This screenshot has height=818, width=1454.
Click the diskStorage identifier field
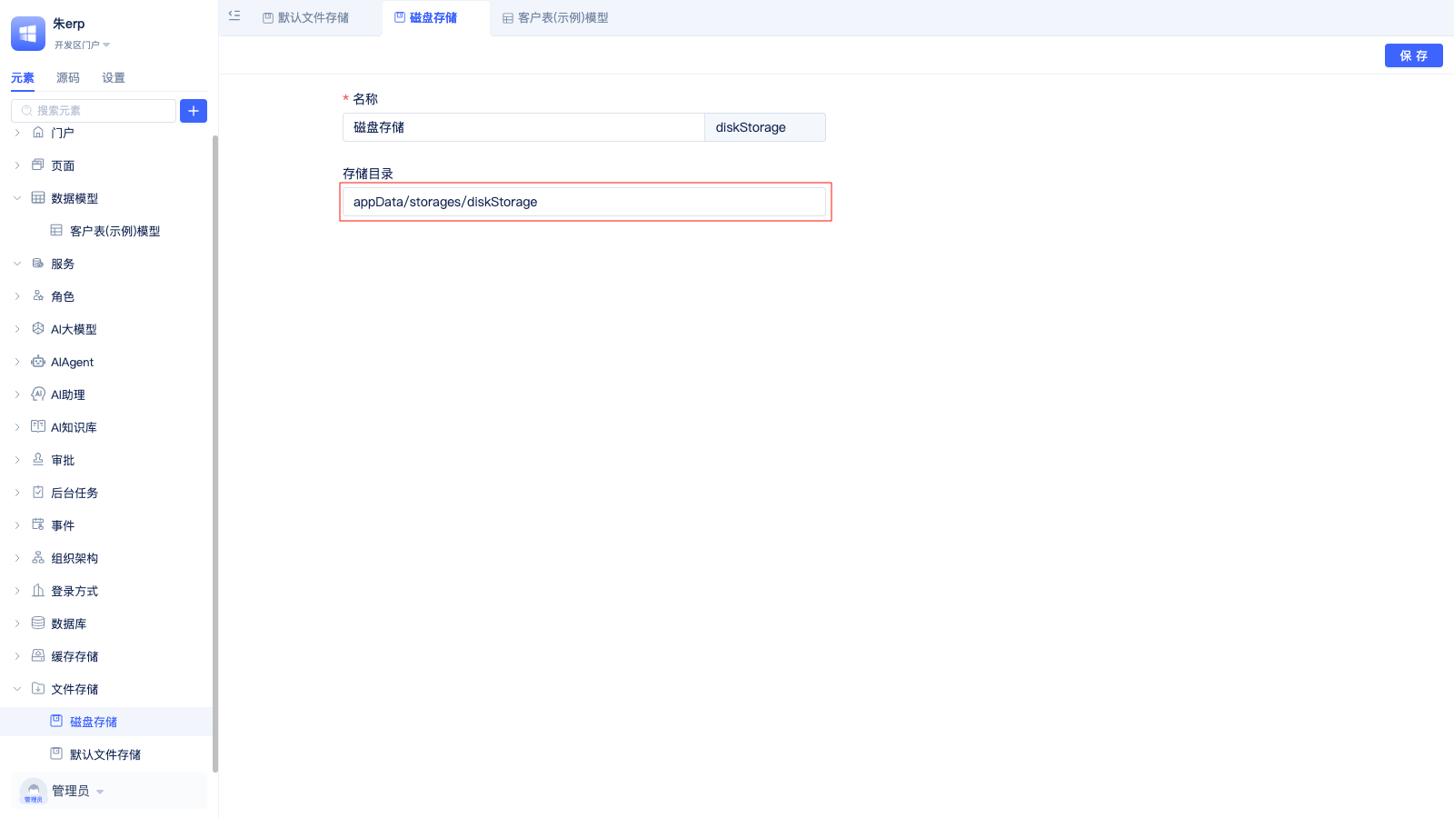[765, 127]
